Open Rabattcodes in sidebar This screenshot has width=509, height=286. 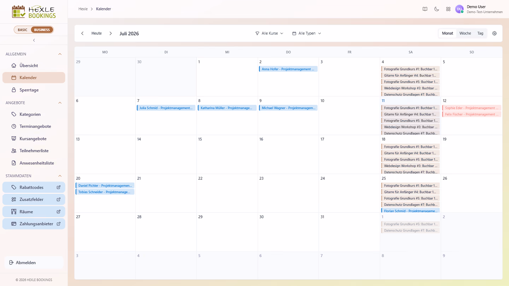click(34, 187)
